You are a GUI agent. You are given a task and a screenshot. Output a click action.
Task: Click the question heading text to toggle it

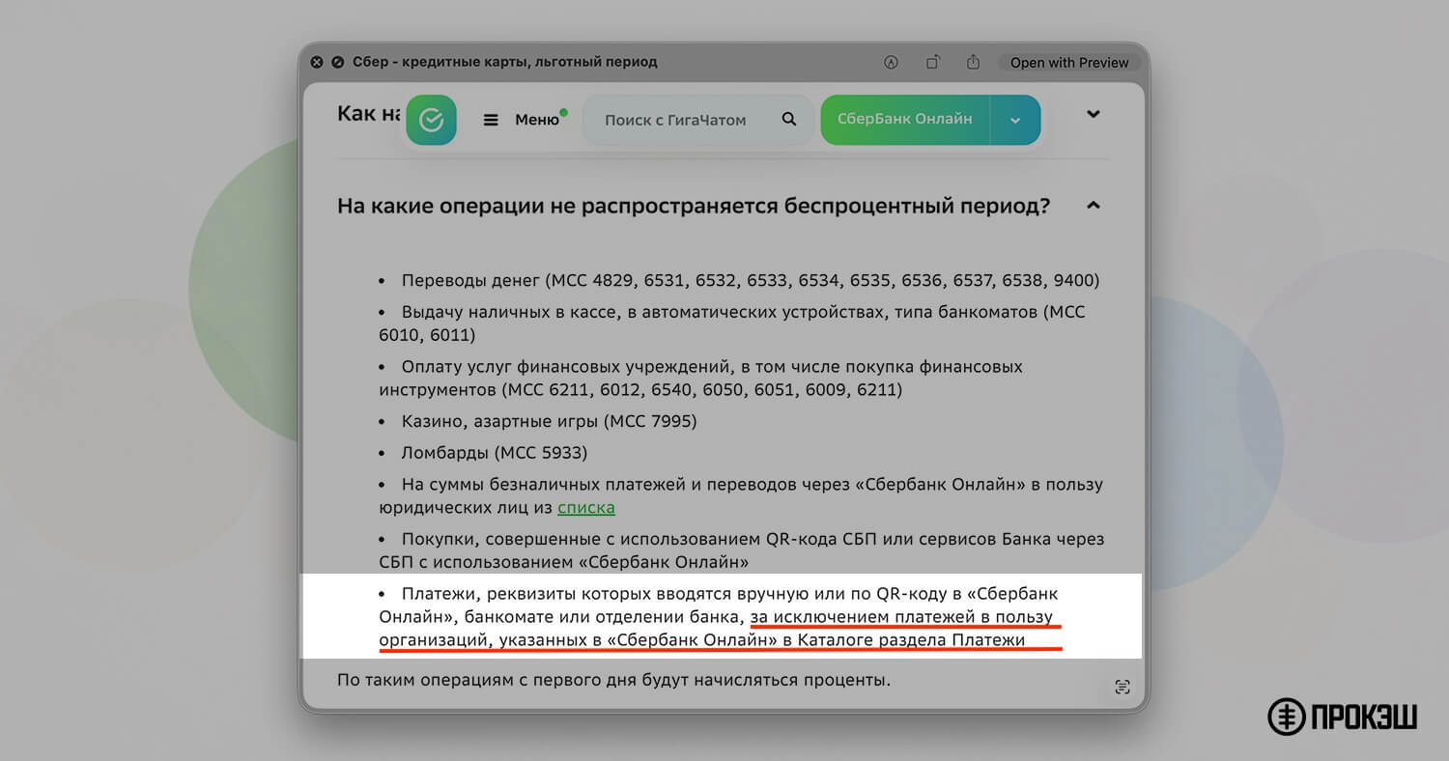pos(693,205)
